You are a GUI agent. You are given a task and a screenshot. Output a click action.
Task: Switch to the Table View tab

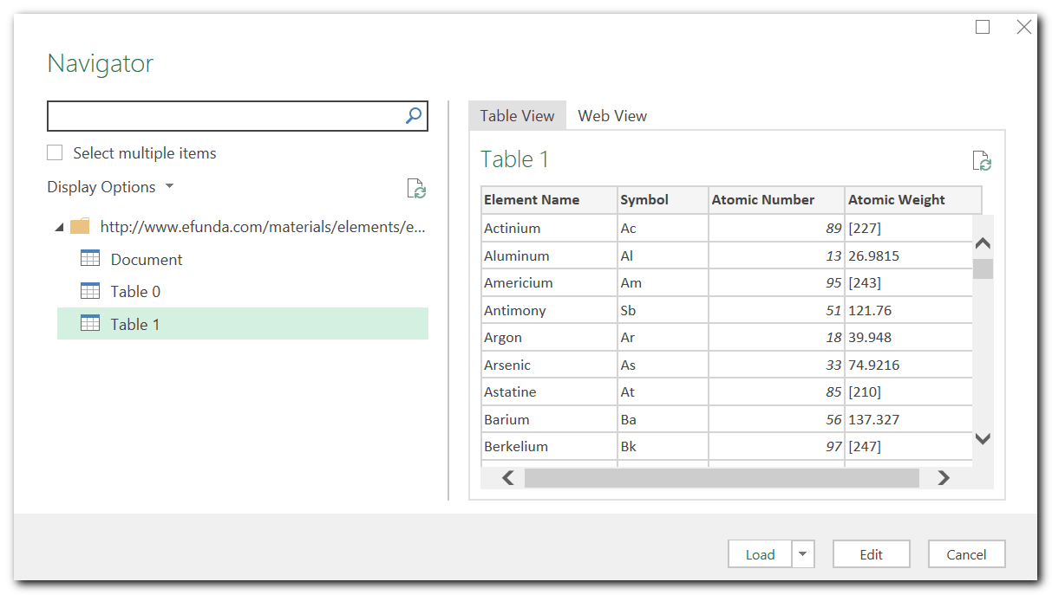click(x=517, y=115)
